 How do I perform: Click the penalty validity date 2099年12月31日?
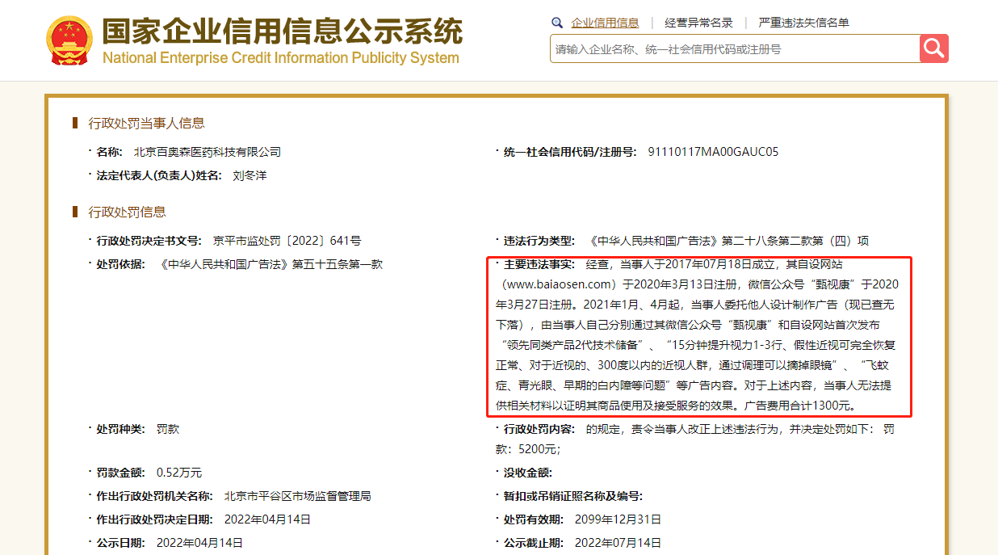pos(618,519)
